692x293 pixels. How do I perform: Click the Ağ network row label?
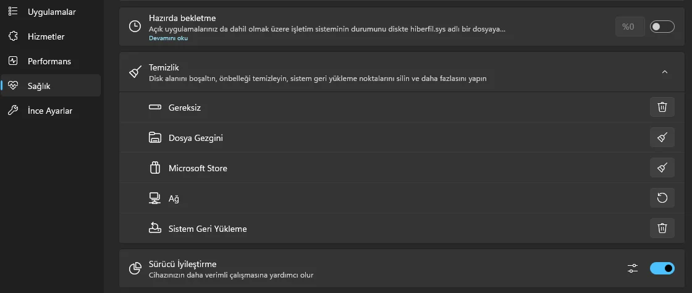click(x=174, y=198)
